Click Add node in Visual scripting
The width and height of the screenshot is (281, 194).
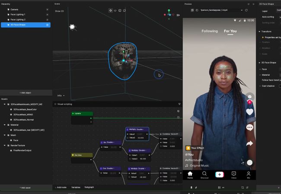(x=61, y=188)
